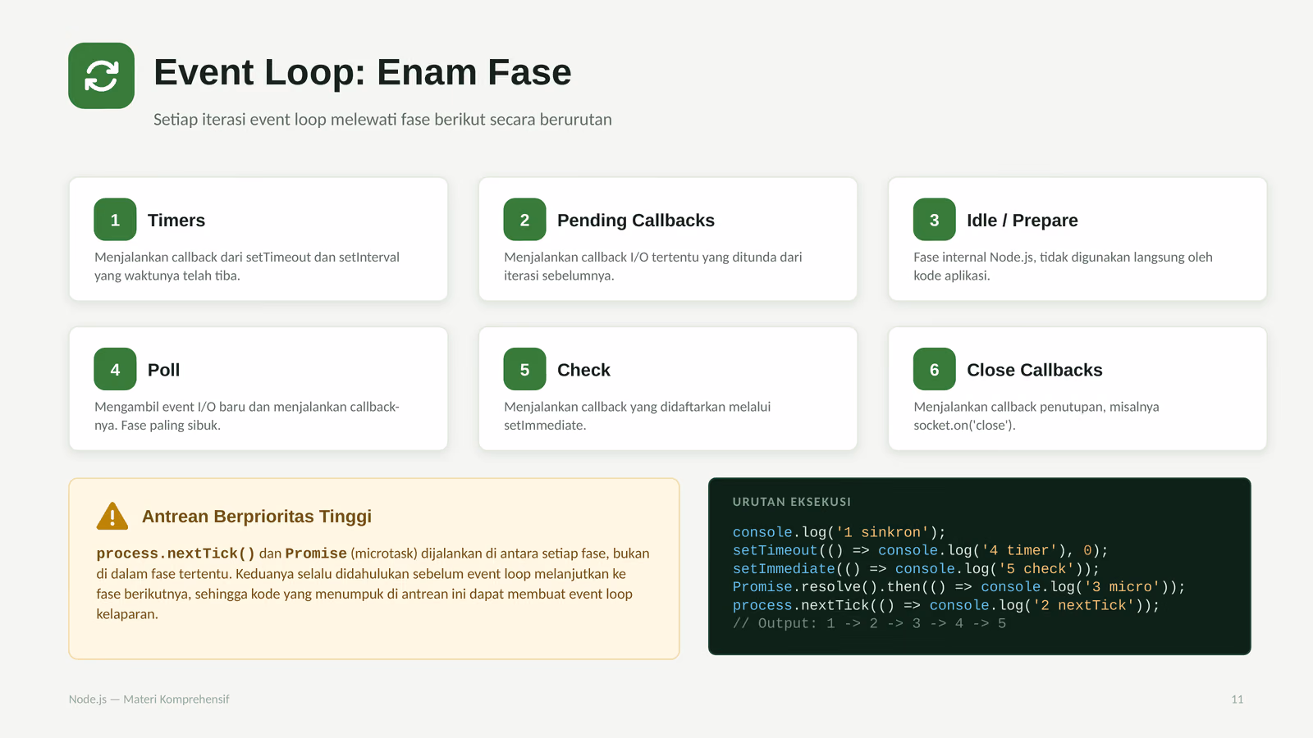This screenshot has height=738, width=1313.
Task: Click the Check description mentioning setImmediate
Action: click(638, 416)
